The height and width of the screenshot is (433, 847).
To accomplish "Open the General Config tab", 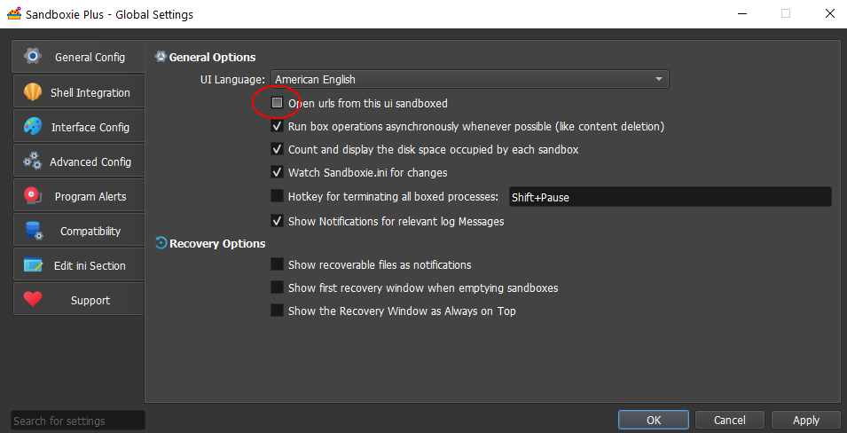I will [78, 57].
